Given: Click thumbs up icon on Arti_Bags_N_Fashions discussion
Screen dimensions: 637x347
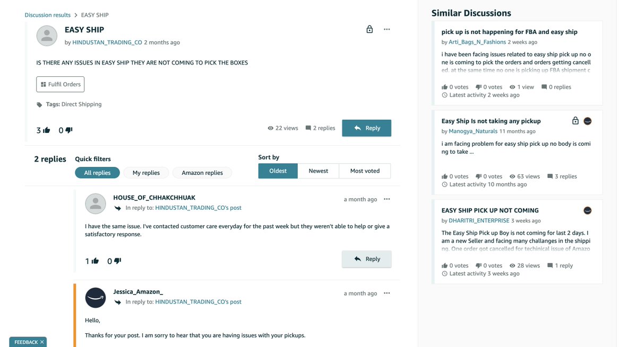Looking at the screenshot, I should pyautogui.click(x=444, y=87).
